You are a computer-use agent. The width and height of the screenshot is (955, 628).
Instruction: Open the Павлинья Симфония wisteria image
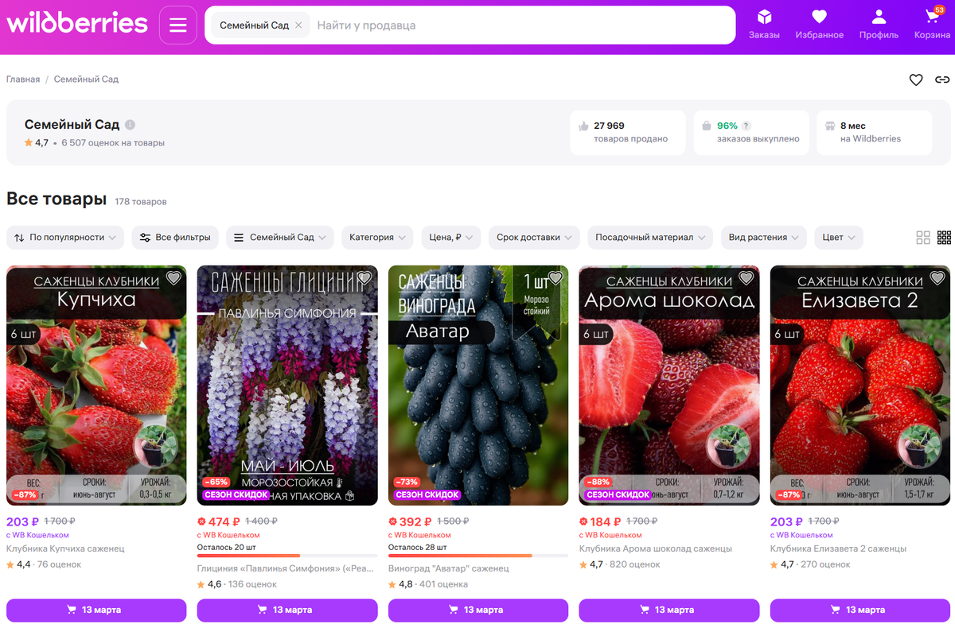[x=287, y=386]
